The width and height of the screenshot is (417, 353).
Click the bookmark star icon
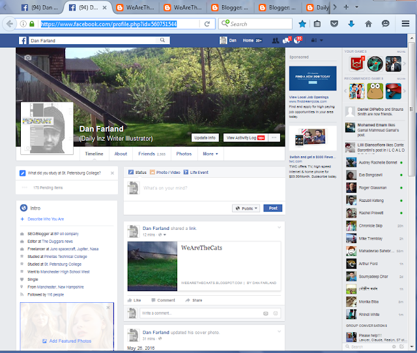(x=302, y=24)
